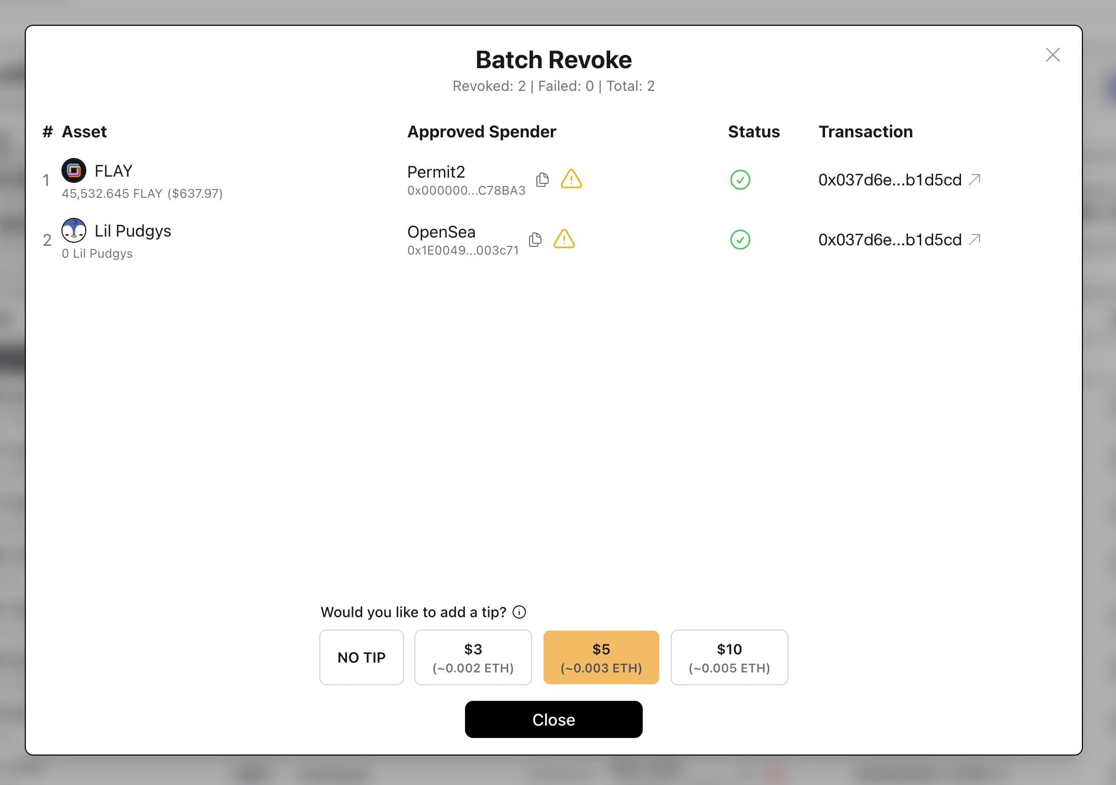The width and height of the screenshot is (1116, 785).
Task: Click the Lil Pudgys penguin logo
Action: coord(74,230)
